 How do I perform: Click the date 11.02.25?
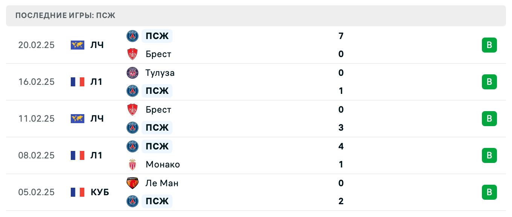37,119
